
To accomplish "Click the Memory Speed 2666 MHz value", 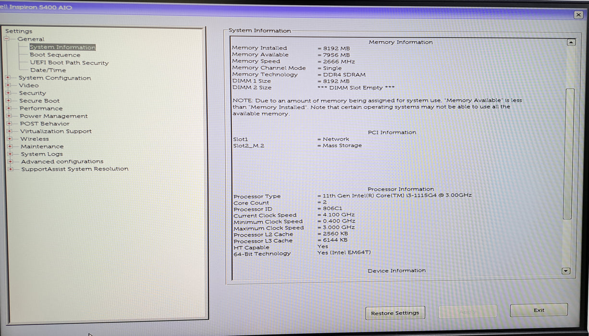I will pos(338,61).
